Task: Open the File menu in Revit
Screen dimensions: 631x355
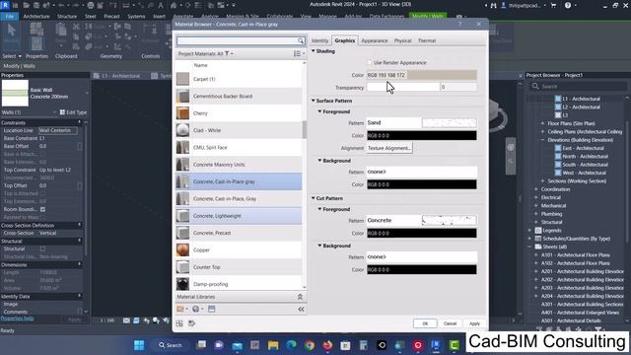Action: pyautogui.click(x=9, y=17)
